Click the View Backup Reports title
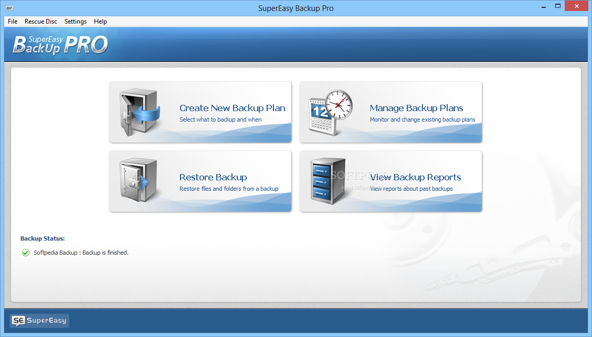The width and height of the screenshot is (592, 337). click(x=415, y=177)
